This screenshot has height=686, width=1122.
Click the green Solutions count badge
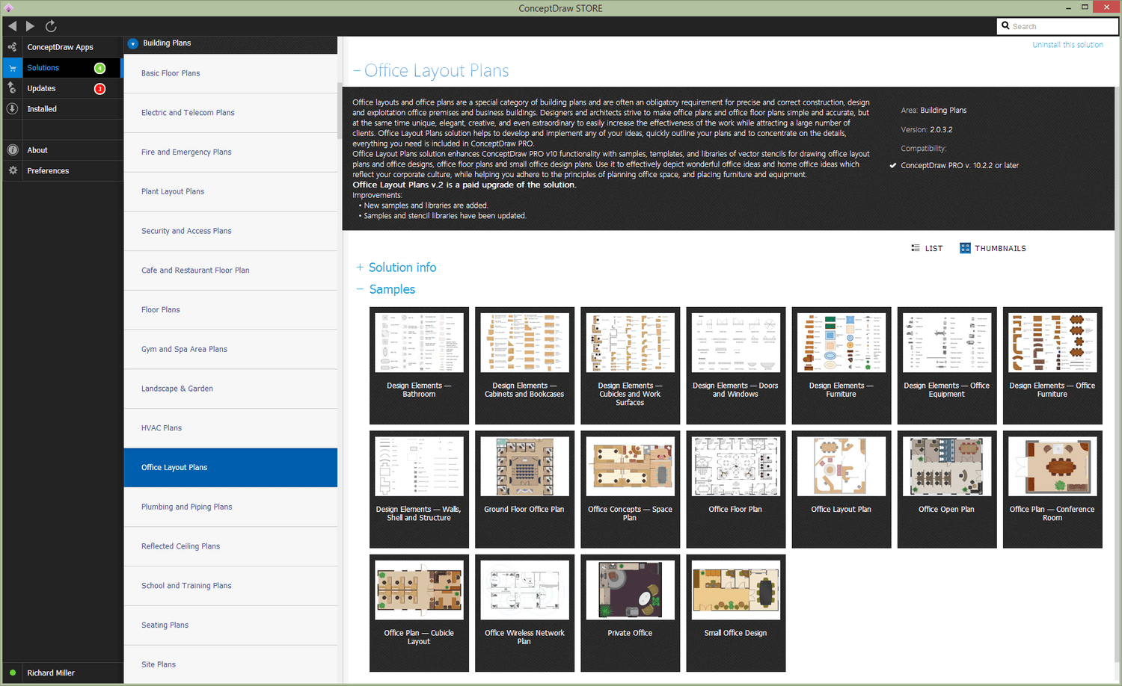click(x=99, y=68)
